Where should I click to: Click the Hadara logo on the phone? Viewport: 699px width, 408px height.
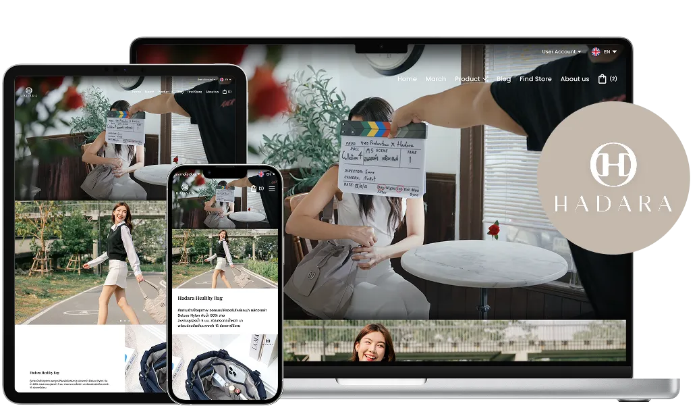(x=185, y=189)
